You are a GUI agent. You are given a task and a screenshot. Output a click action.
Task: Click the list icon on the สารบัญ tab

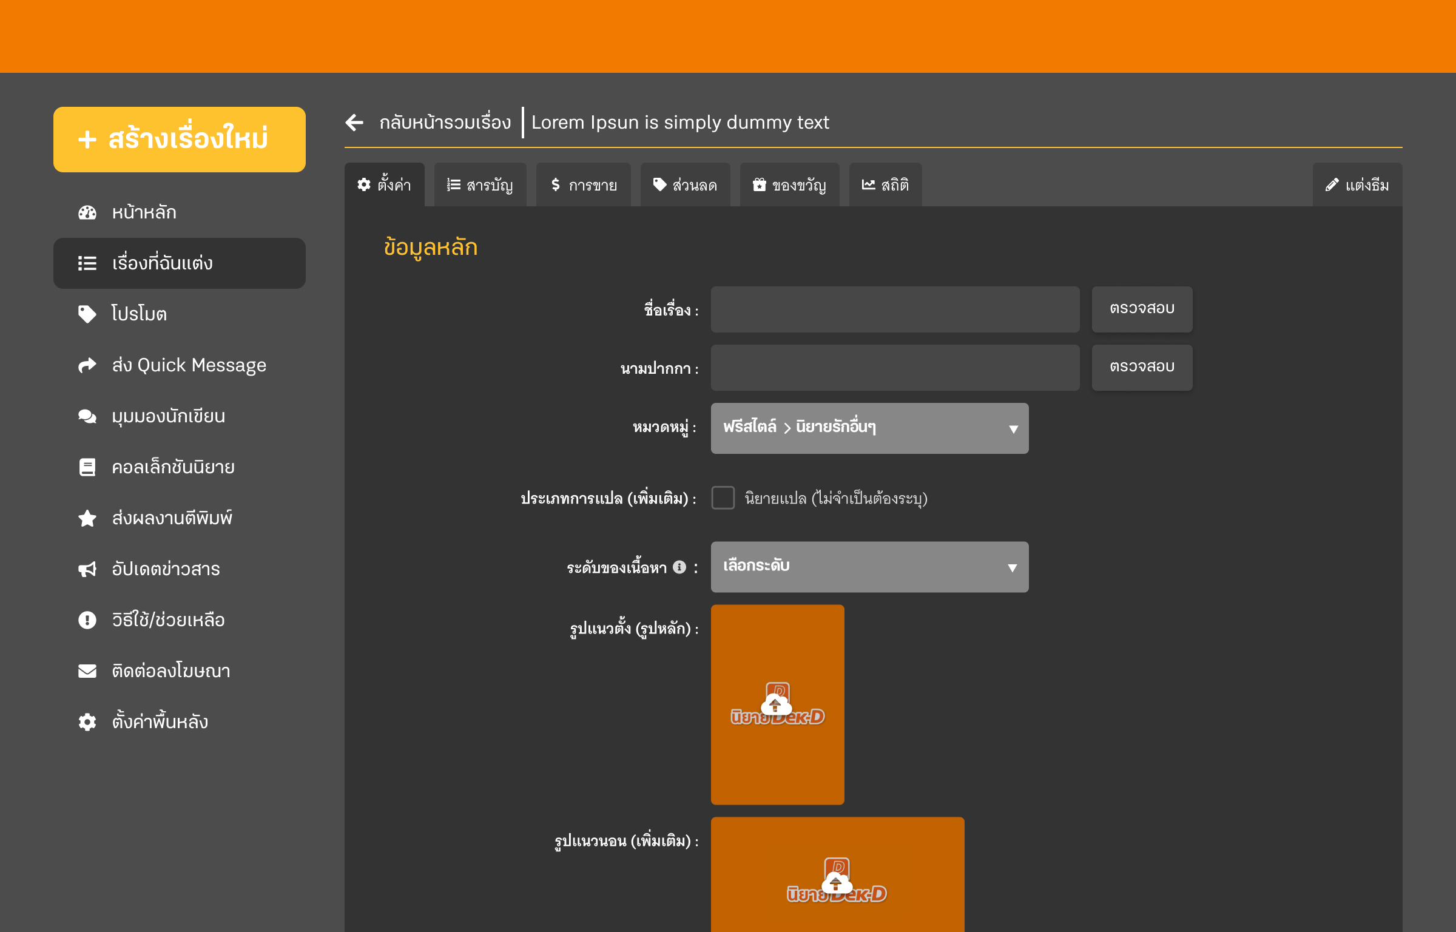(x=454, y=185)
